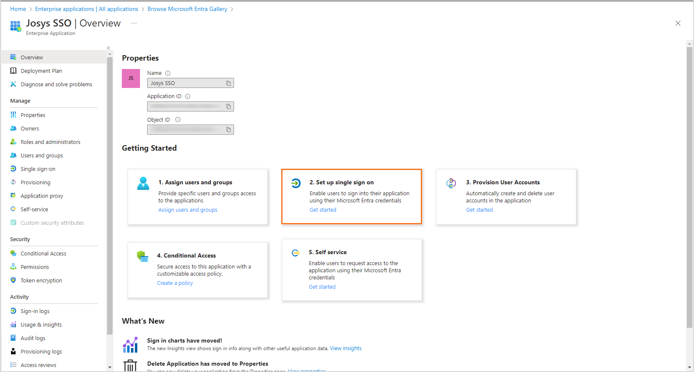Click the sidebar scroll up arrow
This screenshot has height=372, width=694.
click(x=110, y=54)
